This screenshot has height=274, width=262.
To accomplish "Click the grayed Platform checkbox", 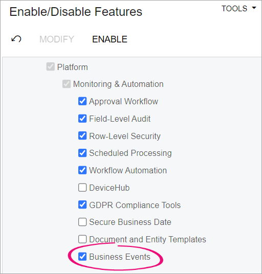I will tap(51, 67).
